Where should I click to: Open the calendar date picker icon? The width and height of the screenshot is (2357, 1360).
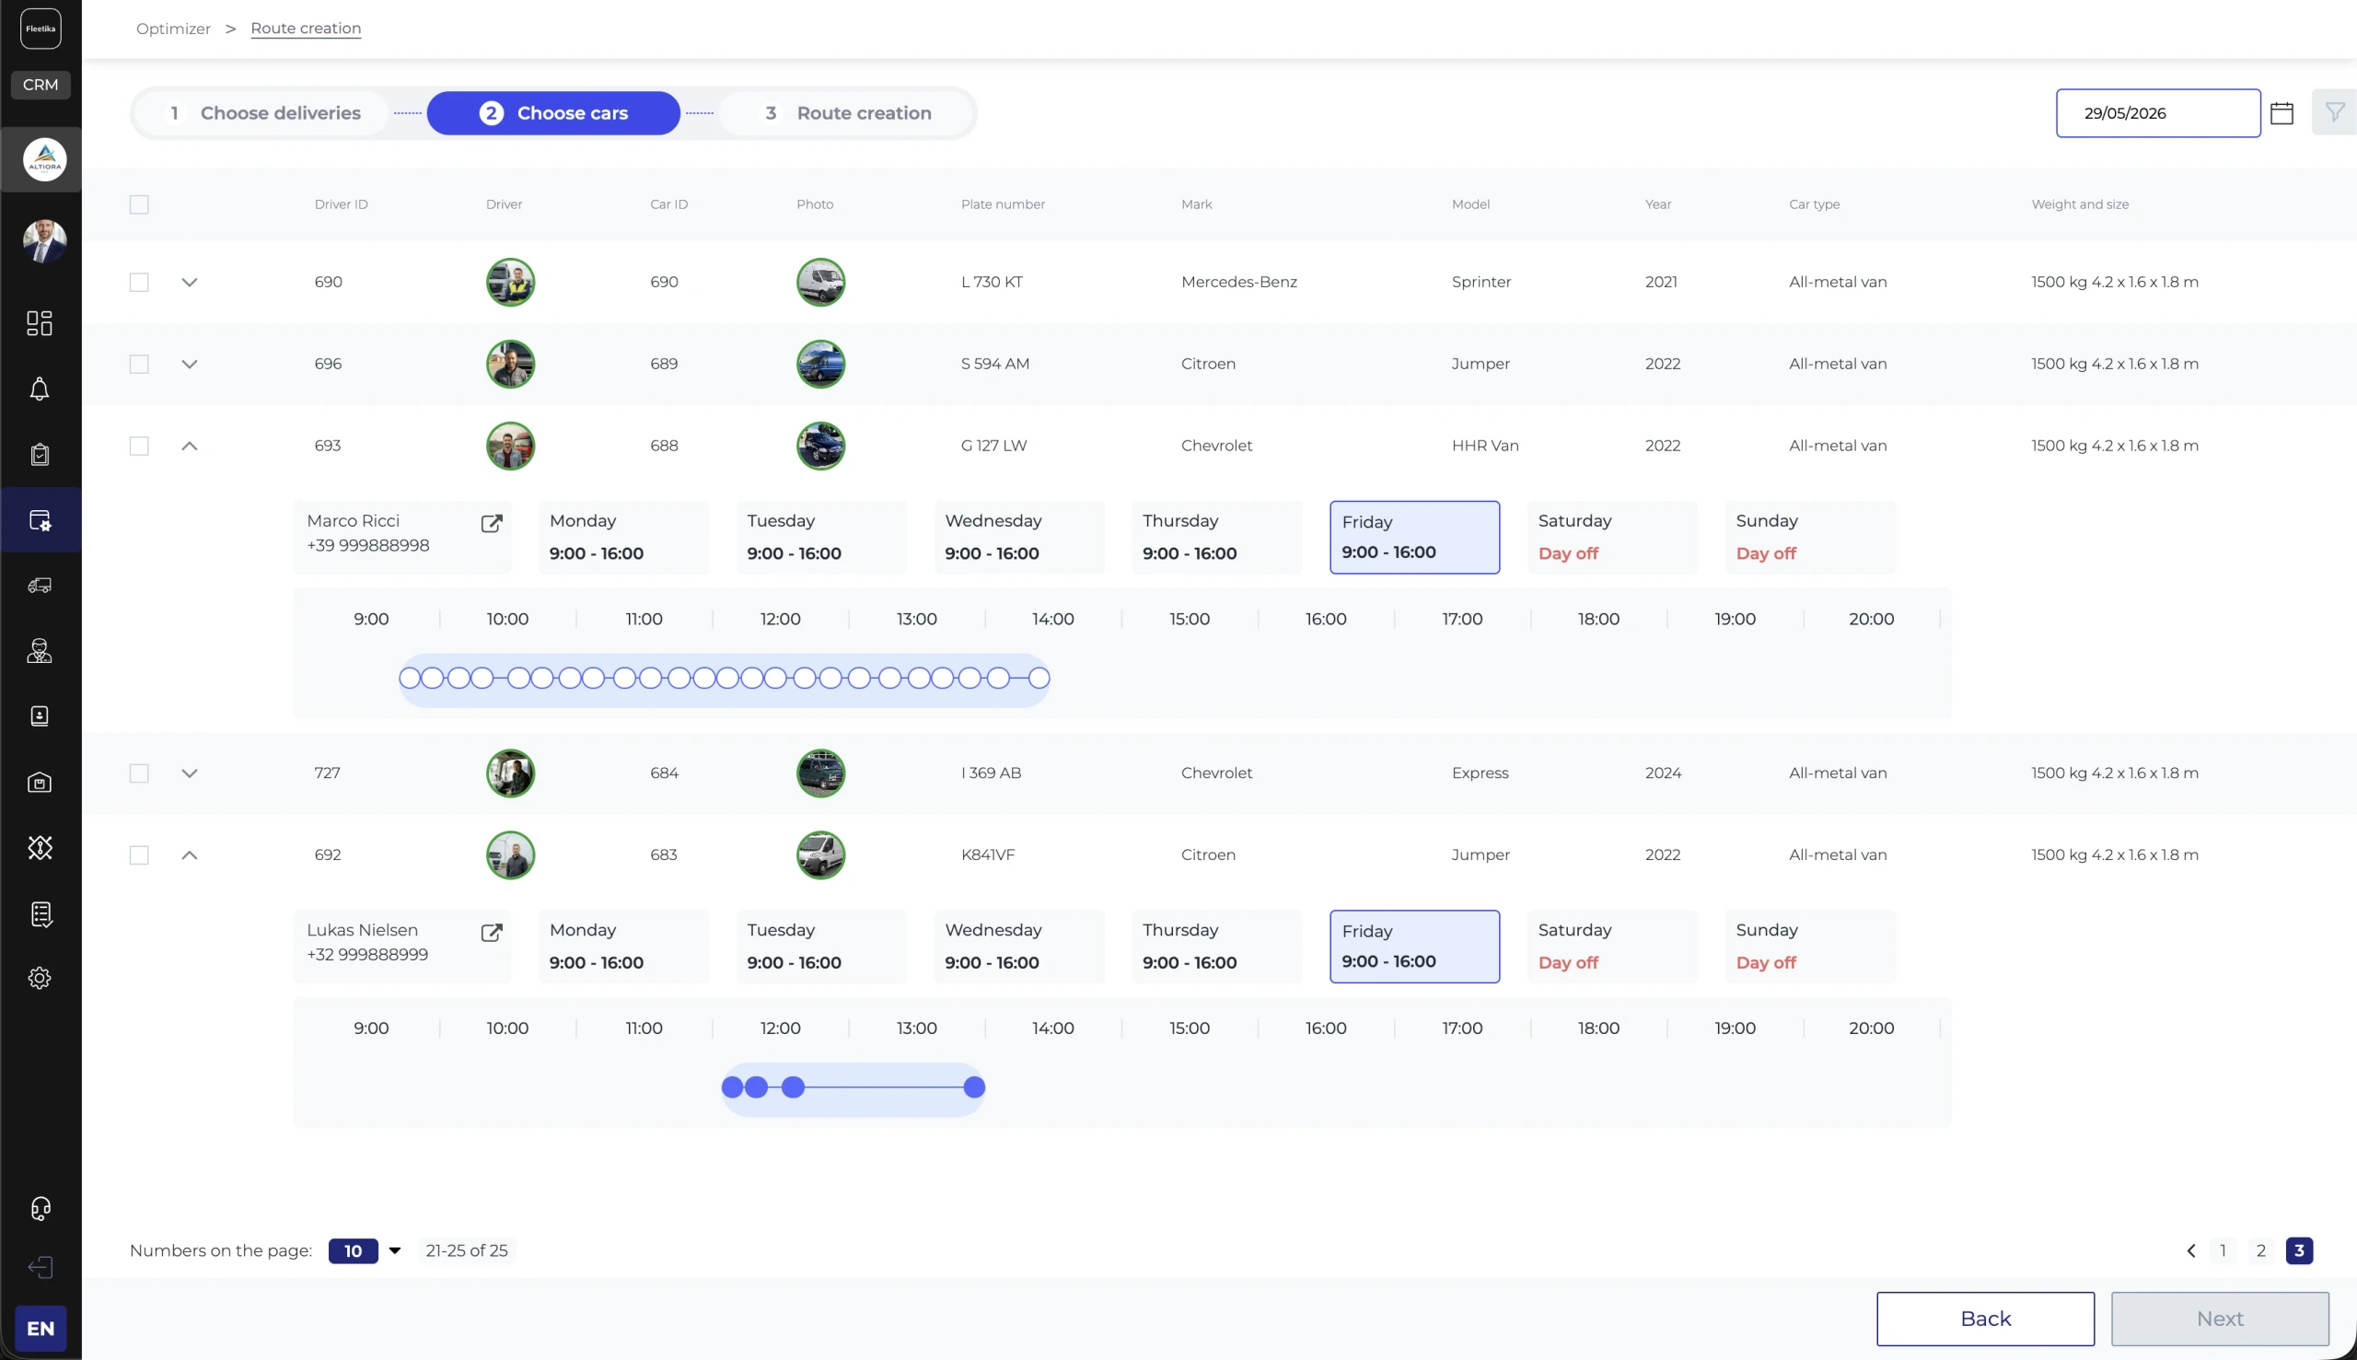tap(2282, 113)
